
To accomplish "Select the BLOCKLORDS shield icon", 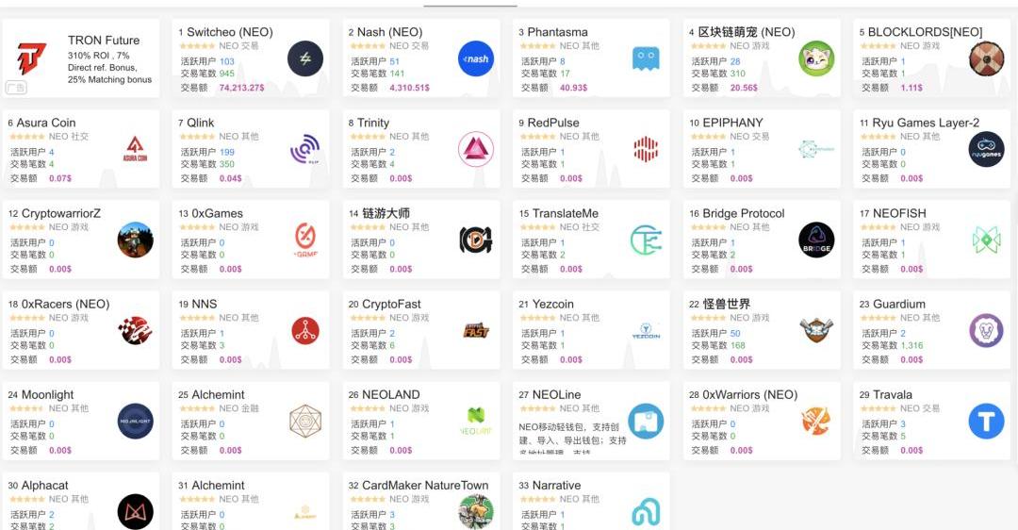I will pos(986,58).
